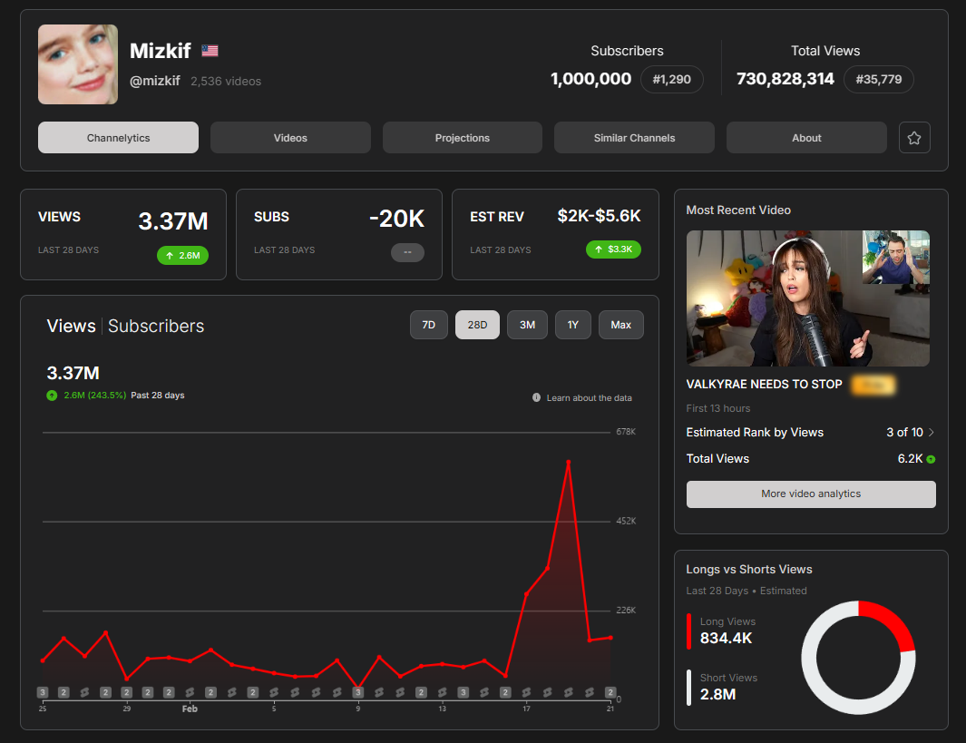Click the $2K-$5.6K estimated revenue value
Screen dimensions: 966x743
599,216
